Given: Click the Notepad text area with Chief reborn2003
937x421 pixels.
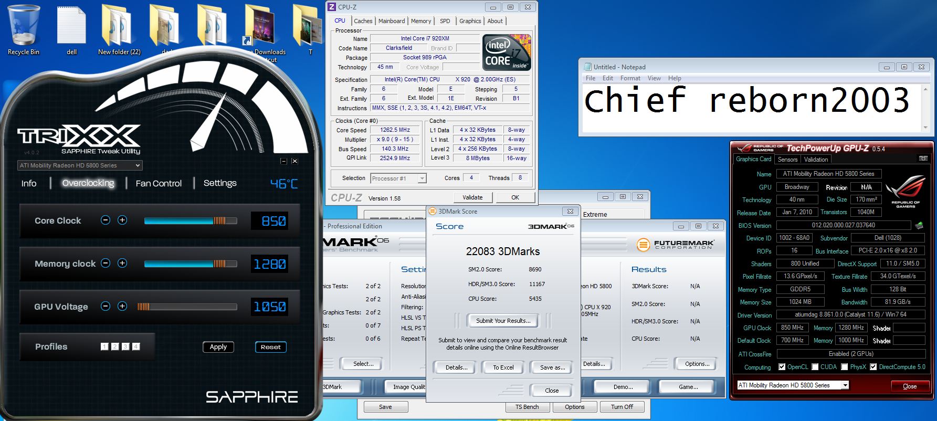Looking at the screenshot, I should click(752, 108).
